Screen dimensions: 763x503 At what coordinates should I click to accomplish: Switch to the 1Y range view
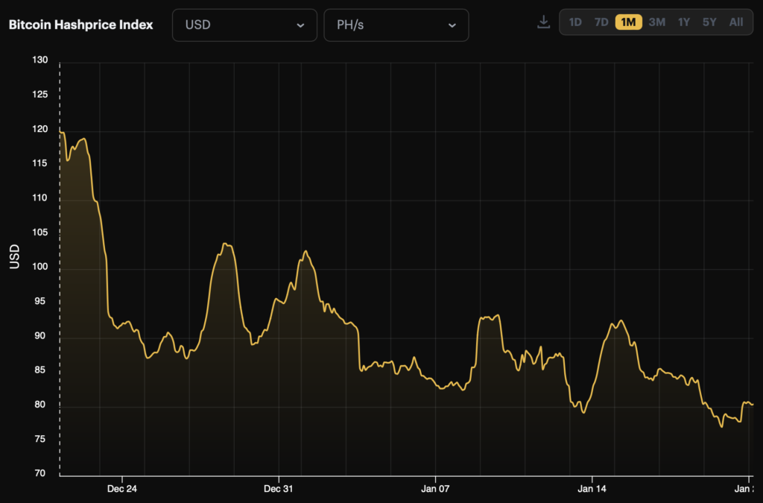click(x=683, y=22)
